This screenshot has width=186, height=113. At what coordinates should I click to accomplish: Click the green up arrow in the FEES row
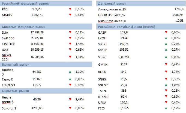click(x=166, y=109)
